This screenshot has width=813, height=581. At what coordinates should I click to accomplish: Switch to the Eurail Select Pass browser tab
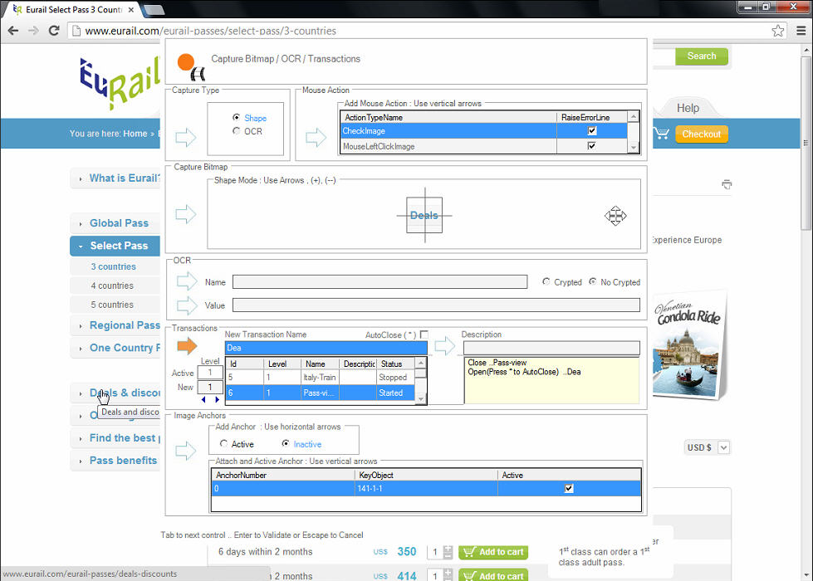click(72, 9)
